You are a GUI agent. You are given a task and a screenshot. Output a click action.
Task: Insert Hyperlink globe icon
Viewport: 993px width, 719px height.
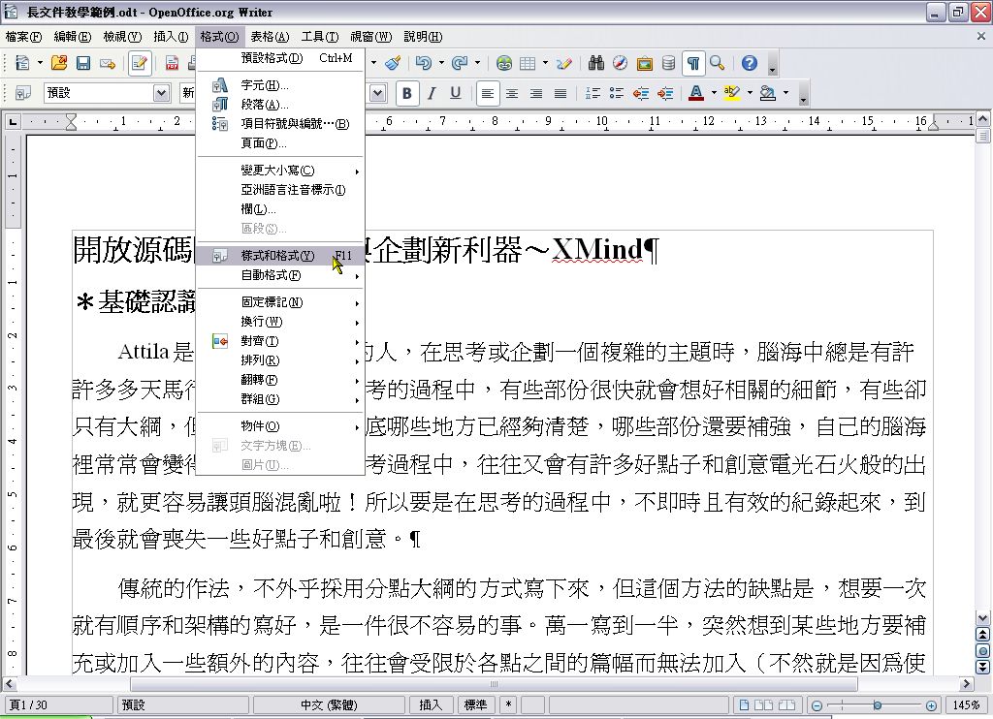504,63
